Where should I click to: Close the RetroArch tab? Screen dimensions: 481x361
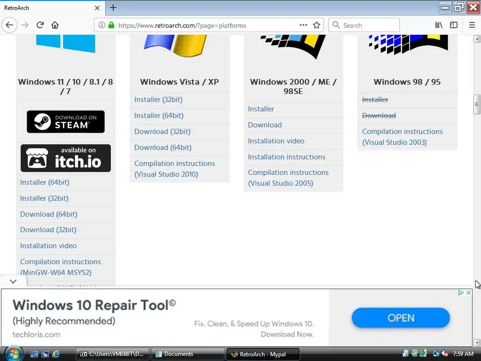(97, 8)
